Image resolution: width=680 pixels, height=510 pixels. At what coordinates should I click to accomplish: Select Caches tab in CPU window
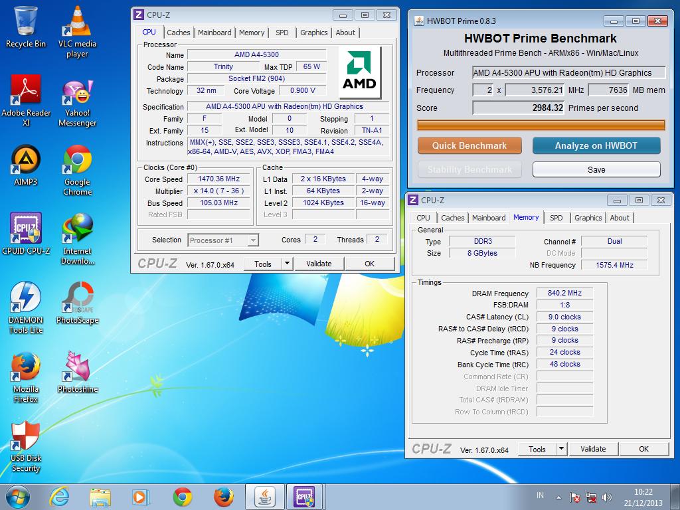click(178, 33)
